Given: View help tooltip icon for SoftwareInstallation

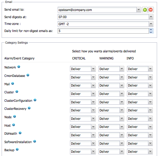Looking at the screenshot, I should (35, 141).
